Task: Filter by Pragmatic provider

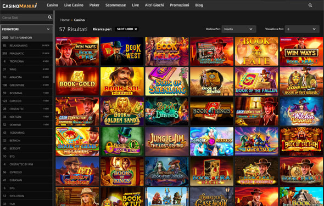Action: coord(26,53)
